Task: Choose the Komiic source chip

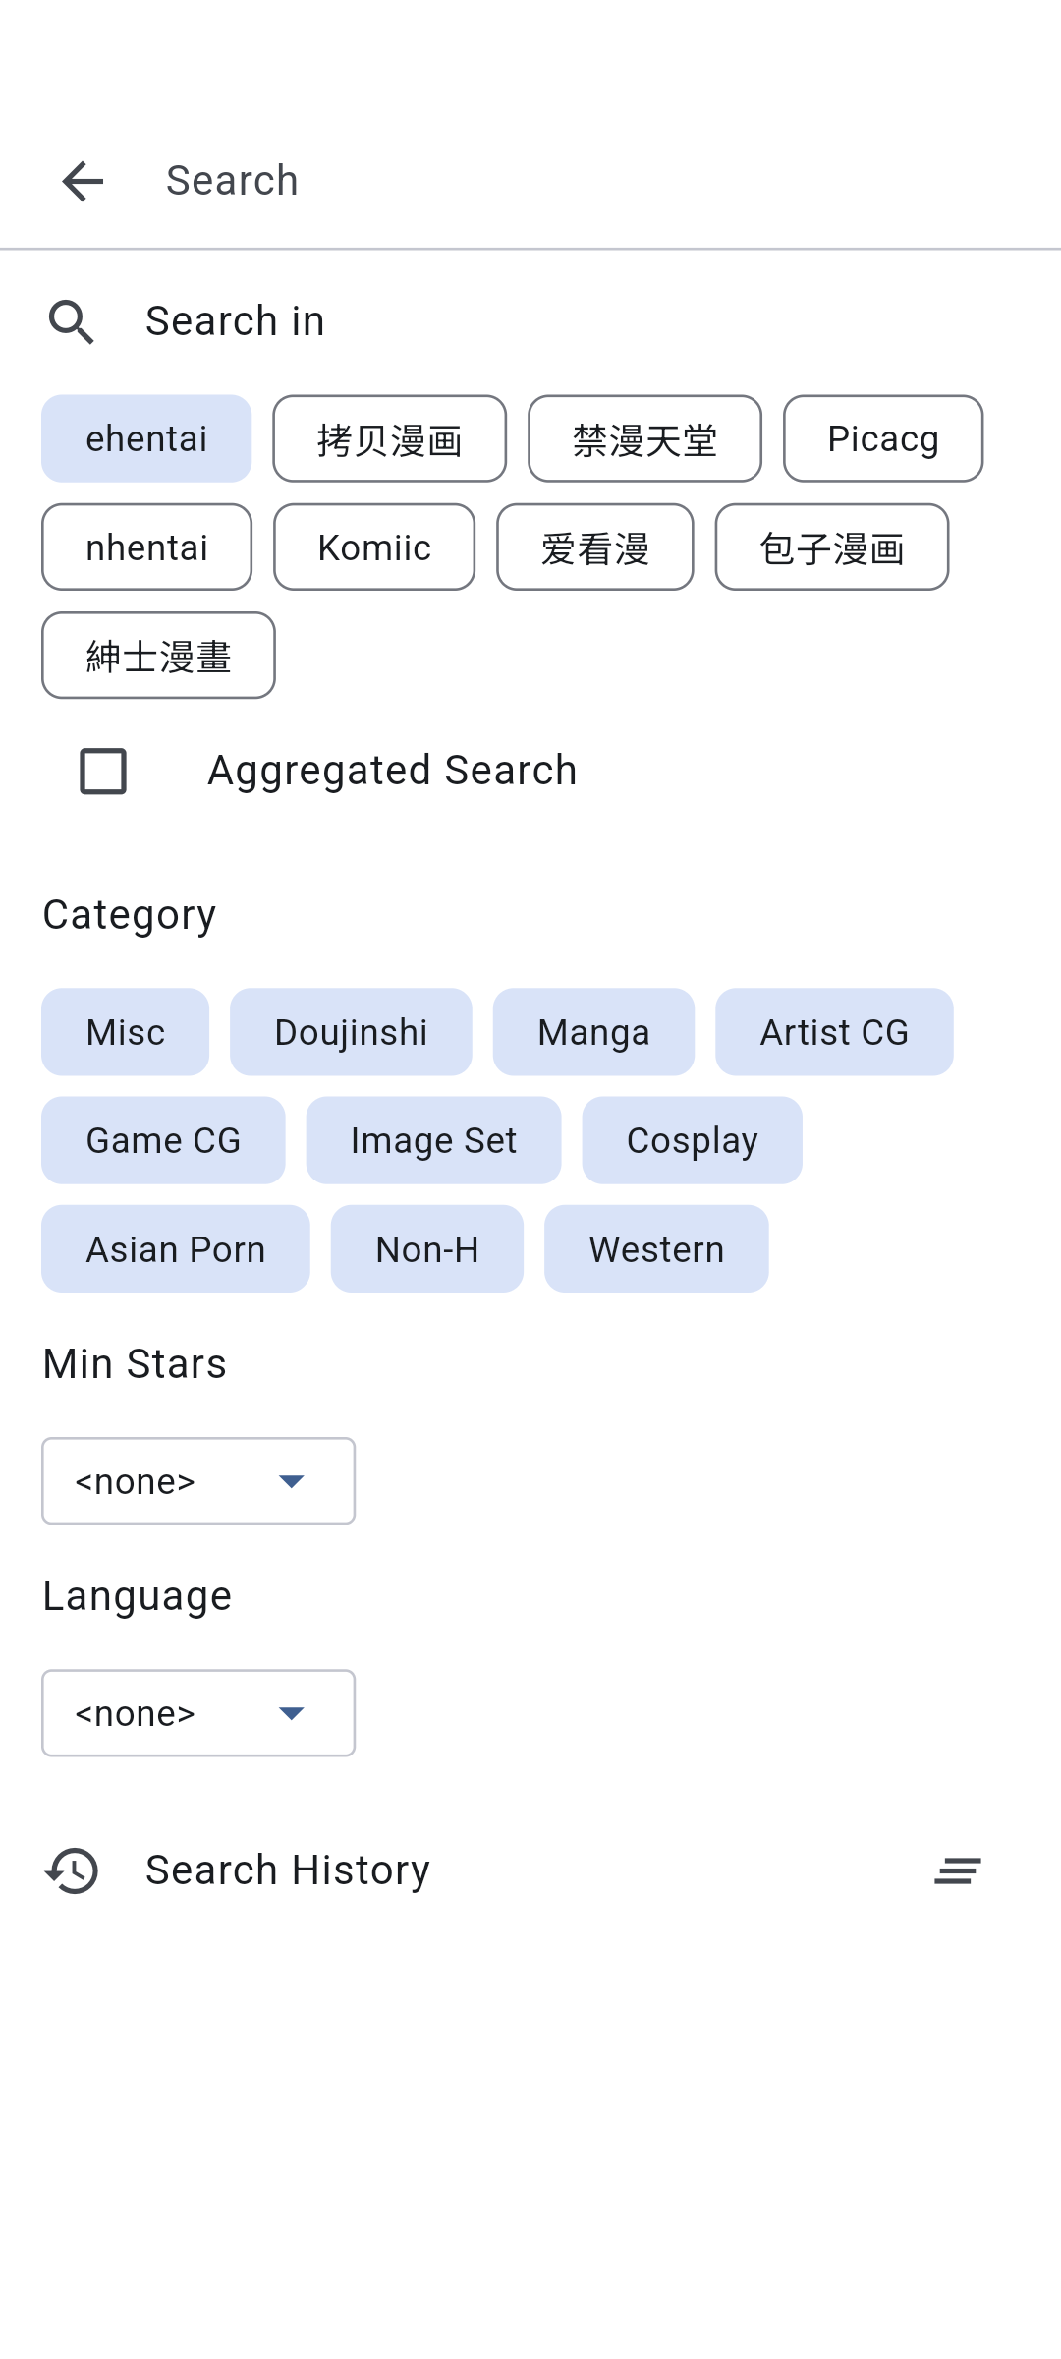Action: (x=374, y=547)
